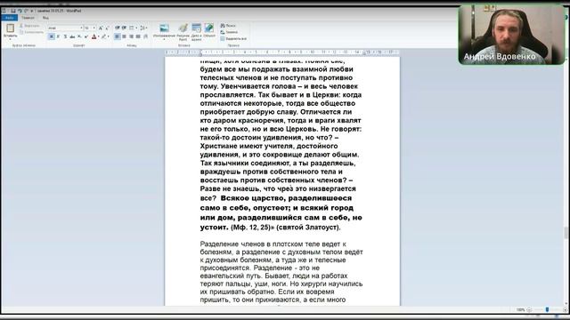Click the Date and time icon
Viewport: 570px width, 320px height.
tap(196, 28)
